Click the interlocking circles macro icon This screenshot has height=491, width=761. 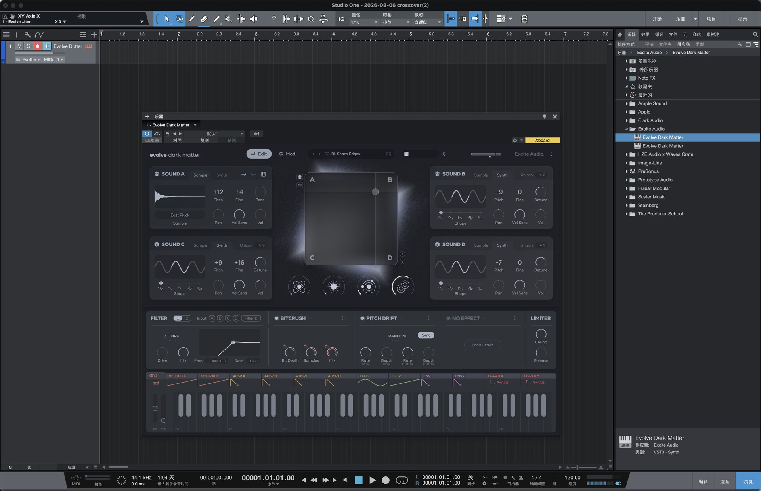point(403,286)
